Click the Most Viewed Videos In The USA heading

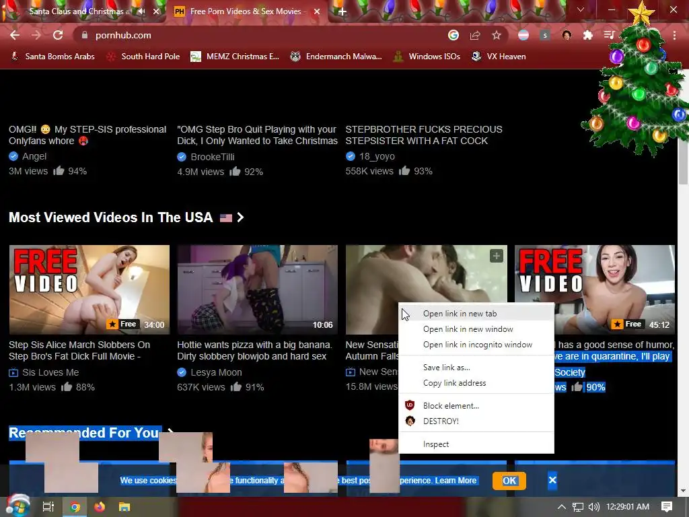(x=111, y=217)
